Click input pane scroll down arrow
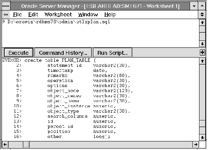Screen dimensions: 208x150 (202, 44)
